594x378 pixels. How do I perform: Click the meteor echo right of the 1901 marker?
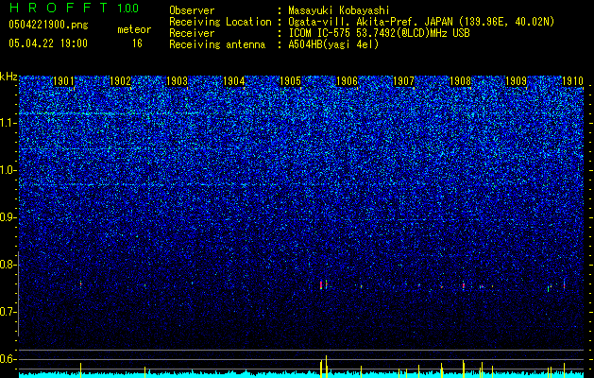tap(80, 284)
